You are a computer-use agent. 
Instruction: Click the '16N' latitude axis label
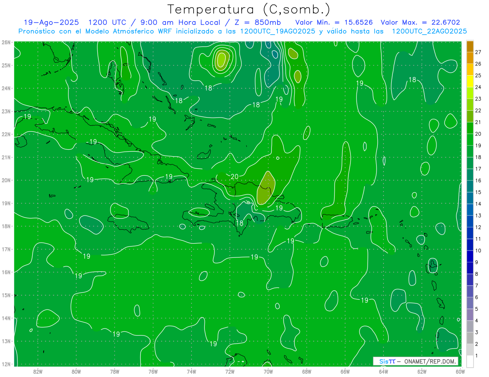pos(6,272)
